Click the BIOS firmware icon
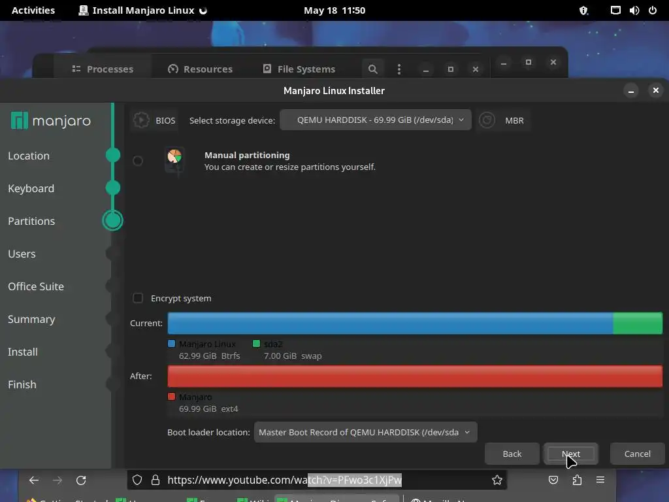 [141, 120]
